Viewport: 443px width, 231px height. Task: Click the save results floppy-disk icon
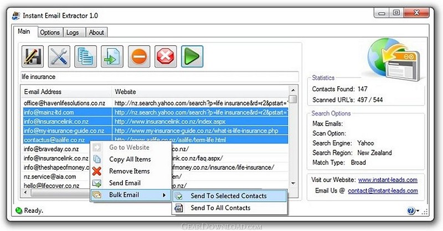[33, 56]
